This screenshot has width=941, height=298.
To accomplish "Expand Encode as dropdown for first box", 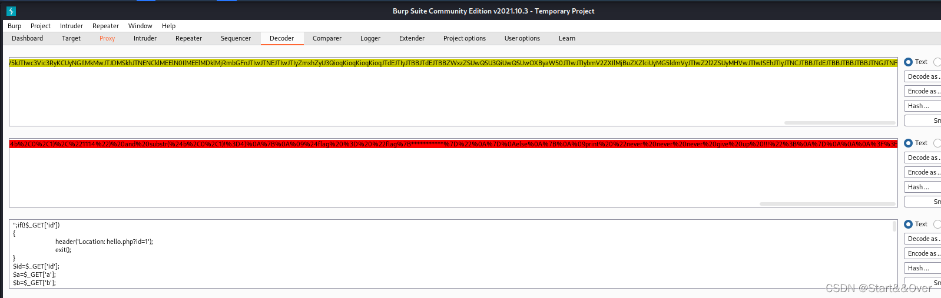I will 923,91.
